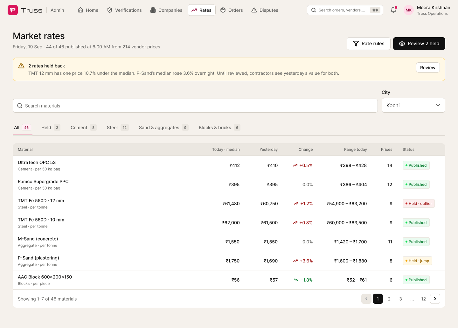This screenshot has height=328, width=458.
Task: Click Review in the held-back banner
Action: [428, 67]
